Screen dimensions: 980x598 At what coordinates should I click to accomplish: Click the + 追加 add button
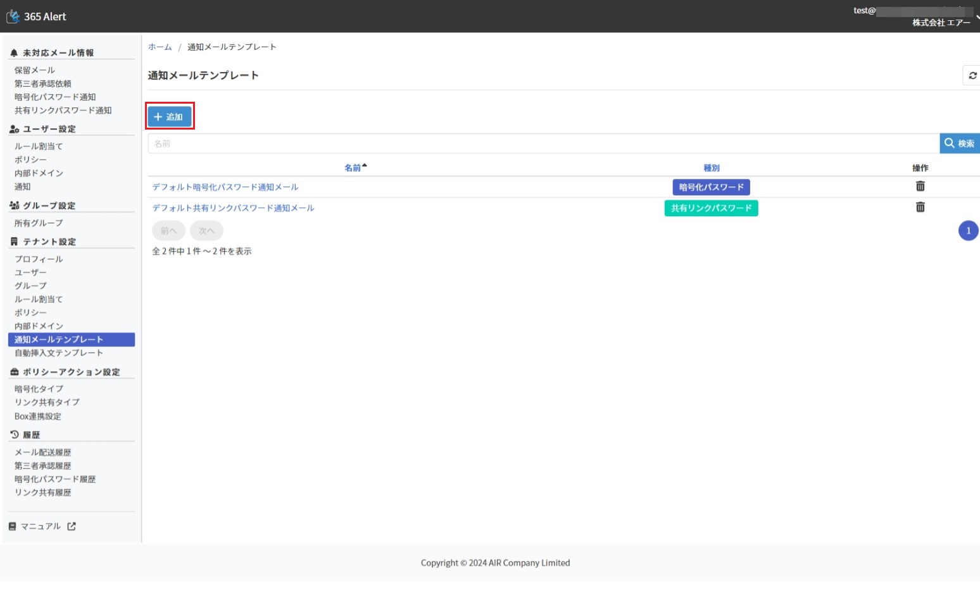(169, 117)
